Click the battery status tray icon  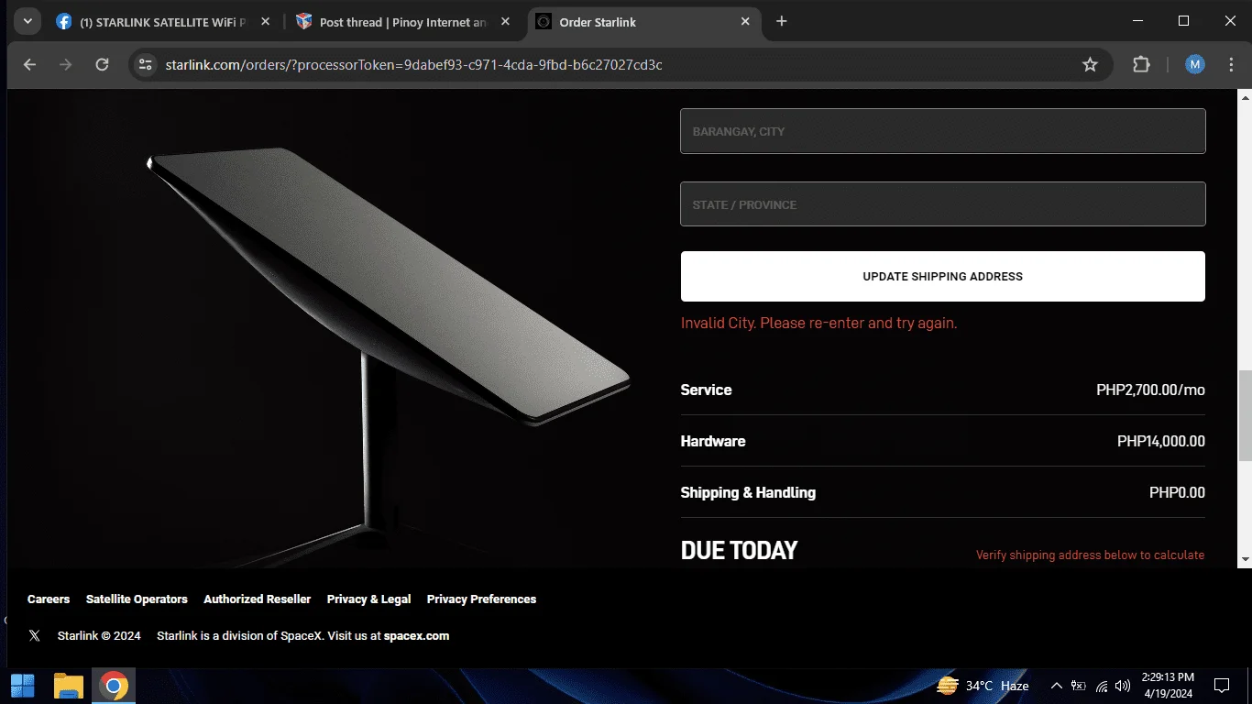[1079, 686]
